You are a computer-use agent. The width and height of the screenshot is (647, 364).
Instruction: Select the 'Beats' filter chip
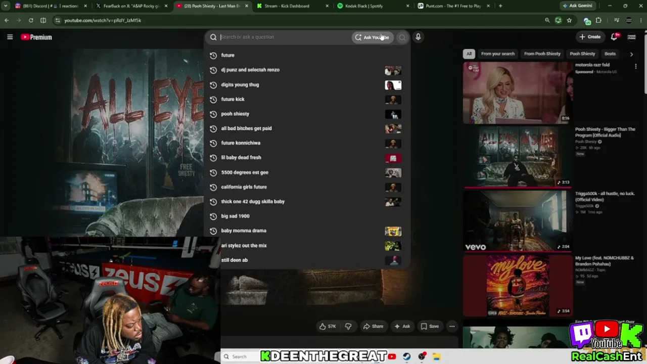pyautogui.click(x=610, y=54)
